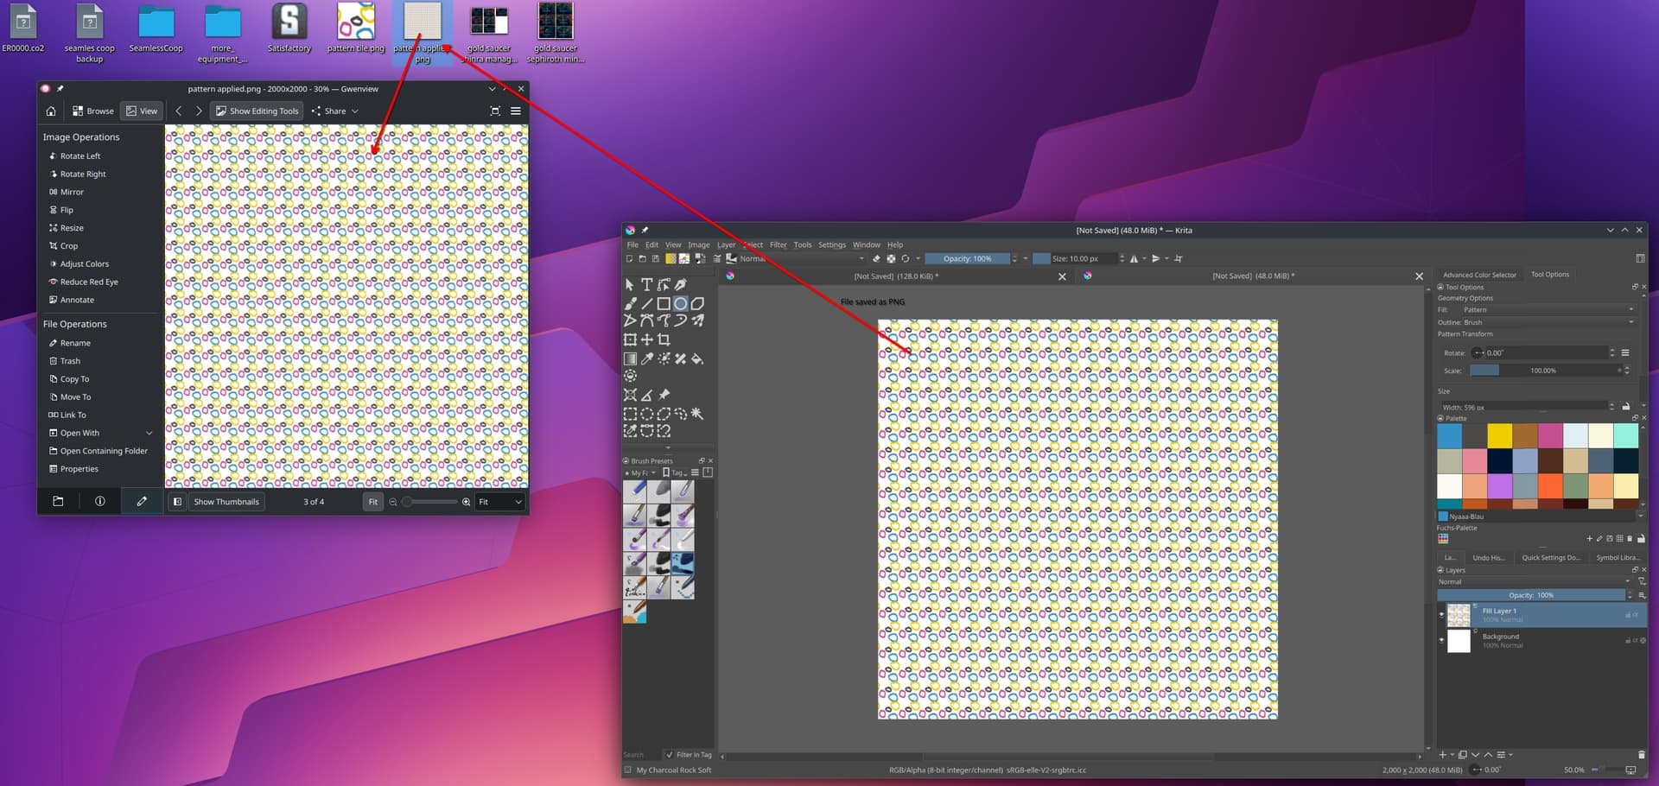Open the Krita Filter menu
This screenshot has height=786, width=1659.
tap(778, 244)
